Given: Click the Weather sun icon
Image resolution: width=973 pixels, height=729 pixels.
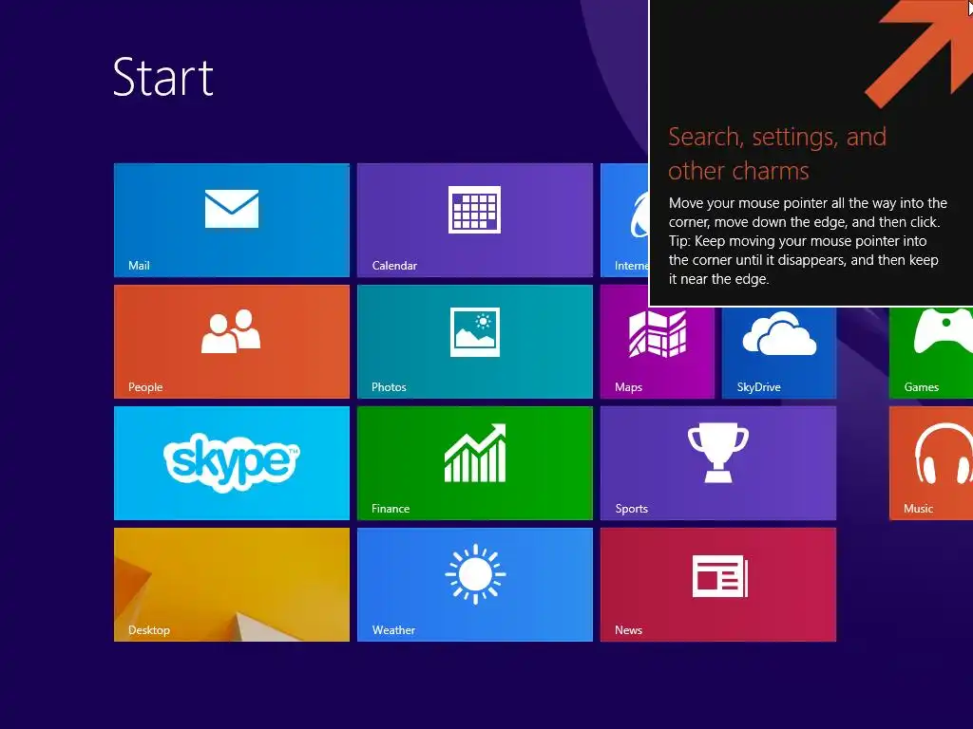Looking at the screenshot, I should tap(475, 574).
